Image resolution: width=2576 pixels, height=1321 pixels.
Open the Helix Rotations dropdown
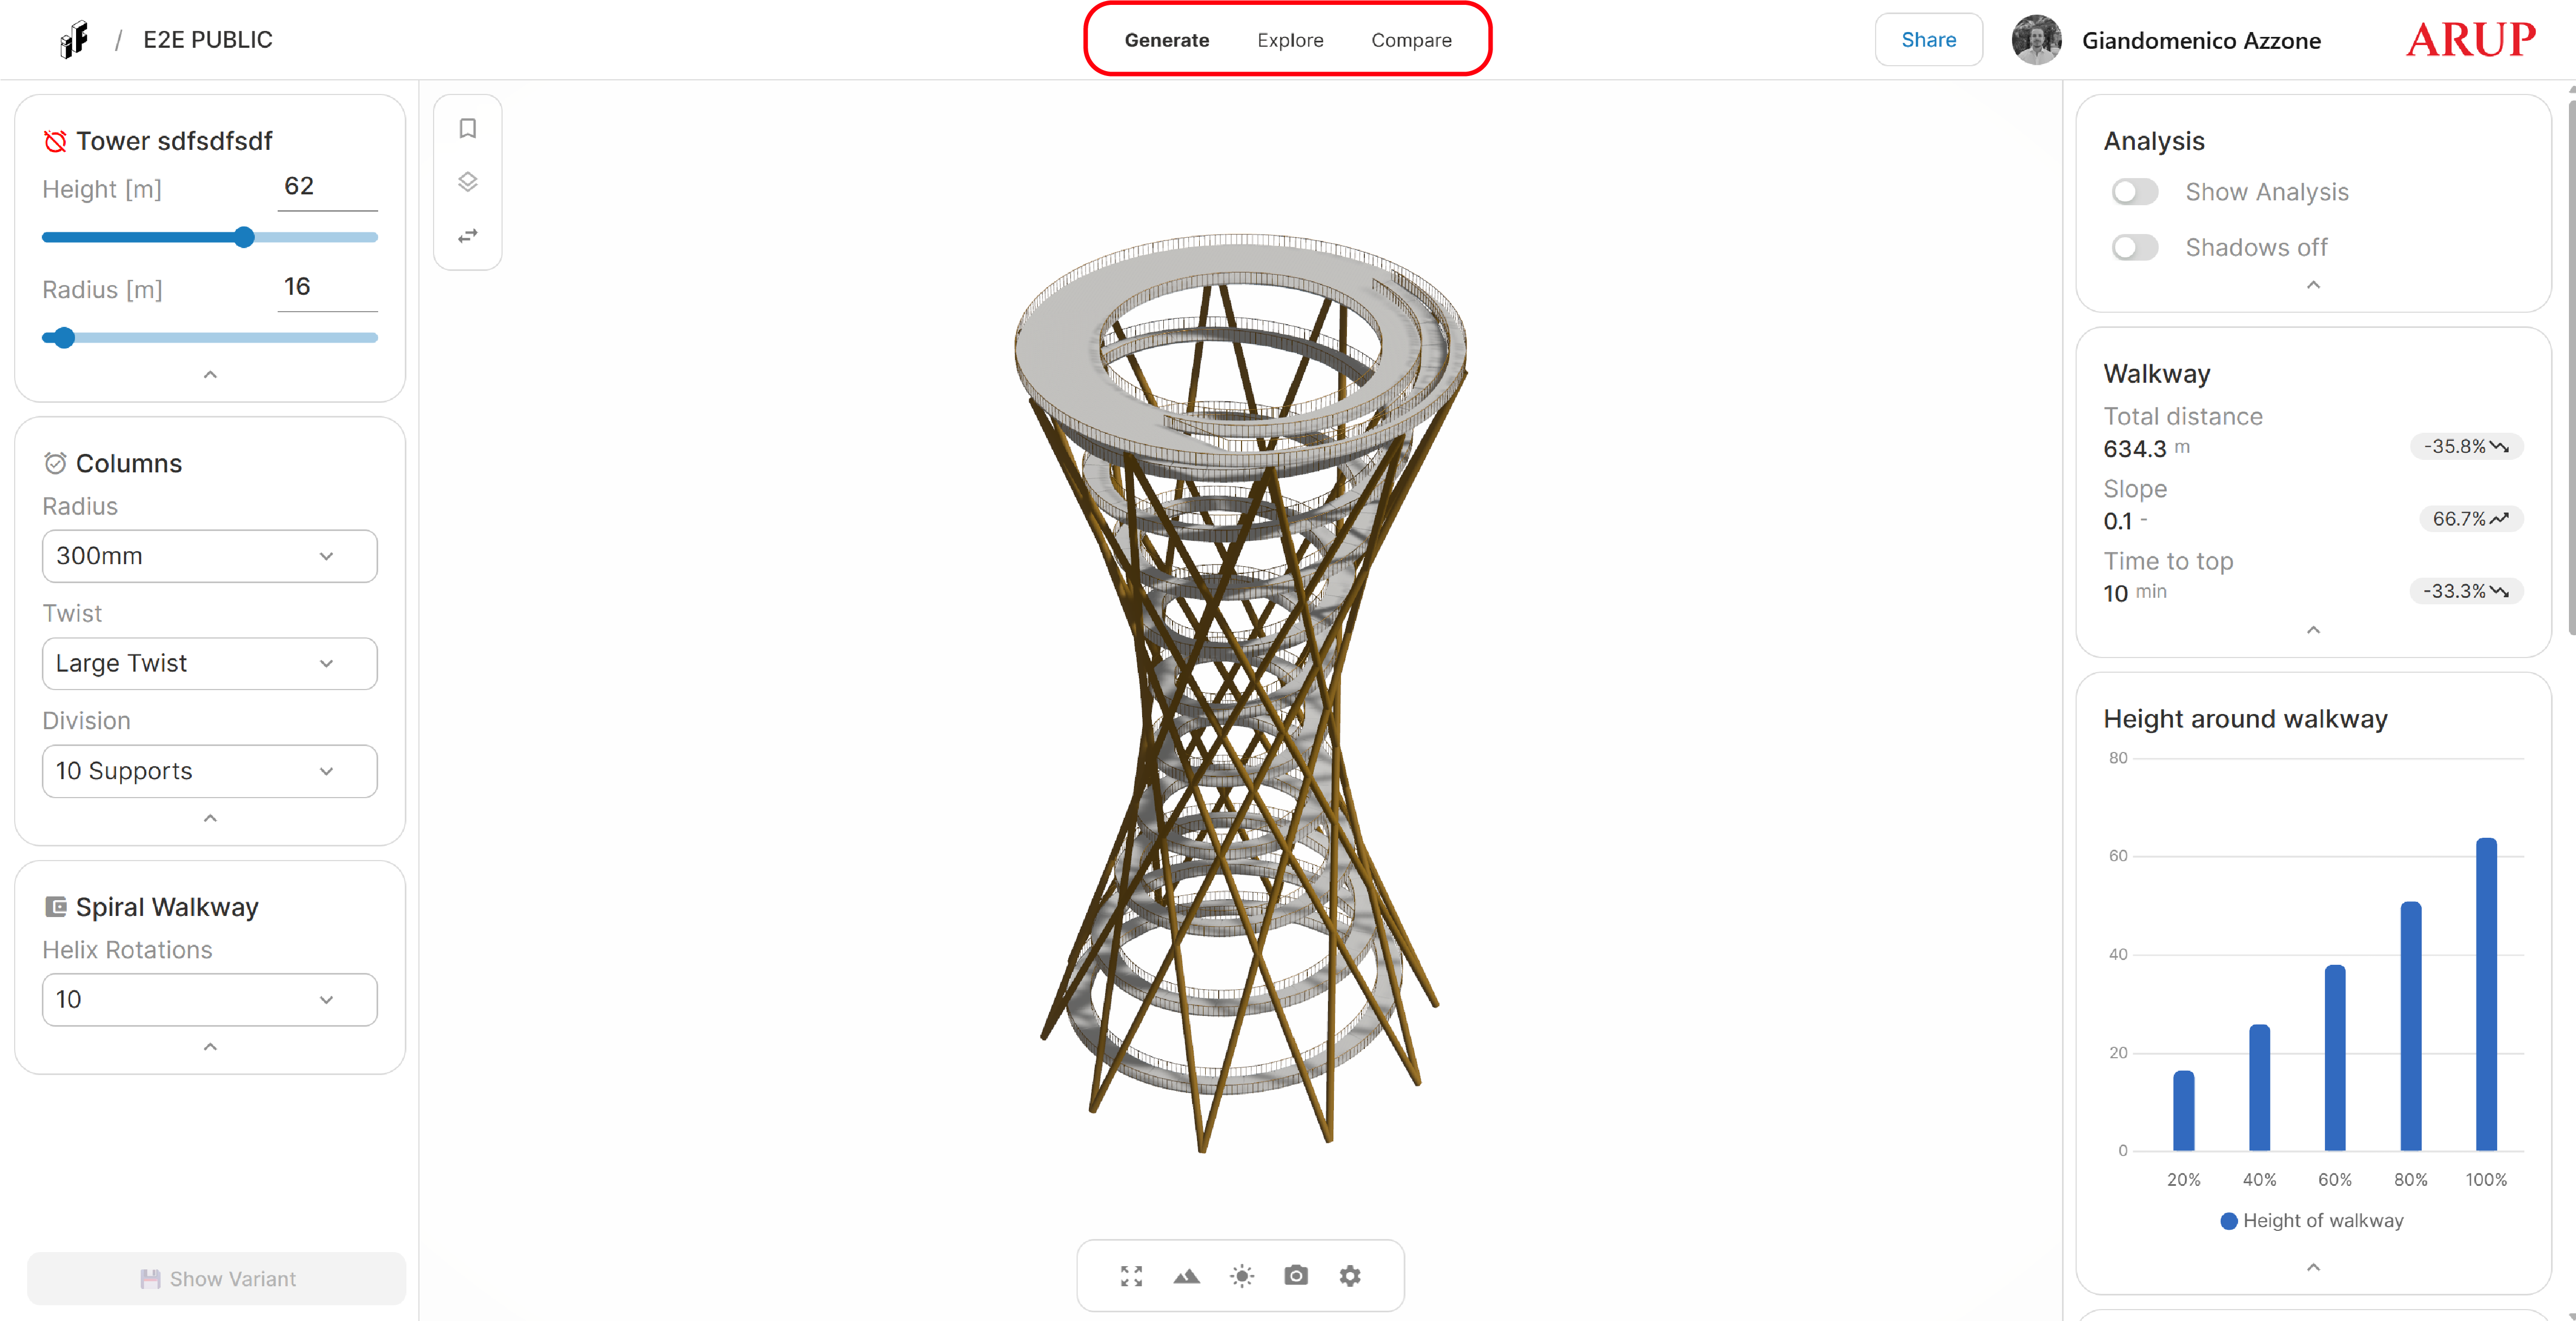[x=209, y=999]
